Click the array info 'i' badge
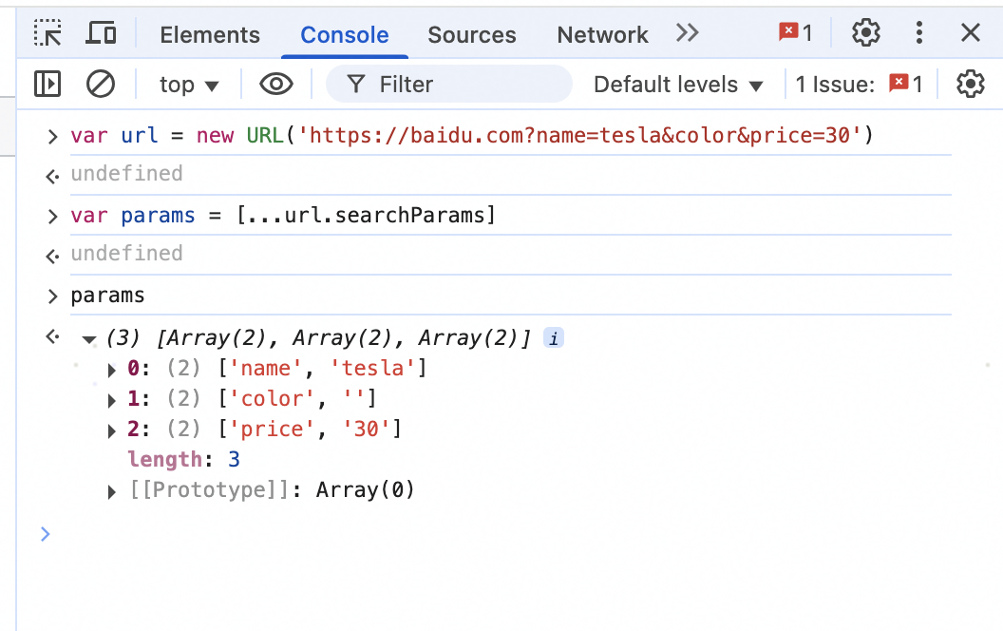The height and width of the screenshot is (631, 1003). pyautogui.click(x=554, y=338)
